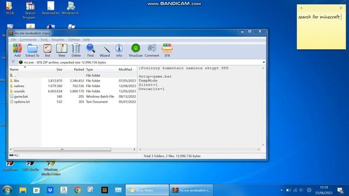The height and width of the screenshot is (196, 349).
Task: Click the drive icon in status bar
Action: [x=11, y=155]
